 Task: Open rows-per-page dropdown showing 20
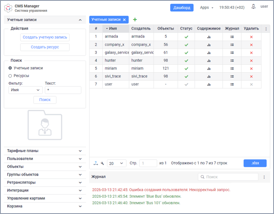tap(116, 163)
